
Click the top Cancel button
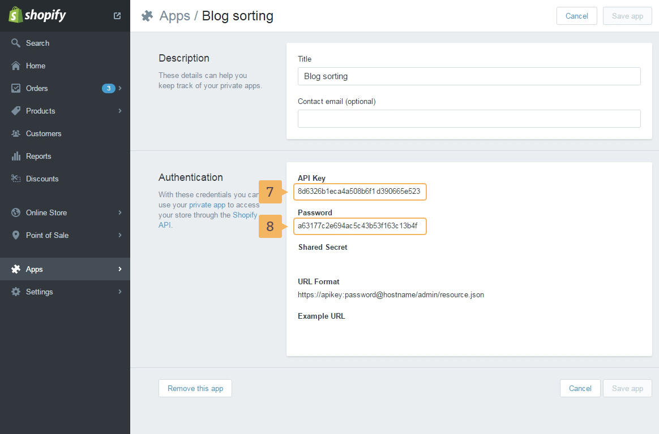(576, 16)
